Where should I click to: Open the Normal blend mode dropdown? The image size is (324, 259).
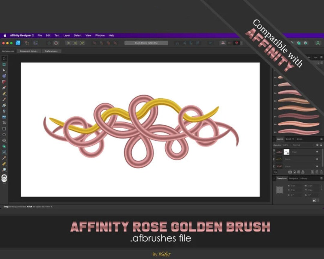[303, 145]
